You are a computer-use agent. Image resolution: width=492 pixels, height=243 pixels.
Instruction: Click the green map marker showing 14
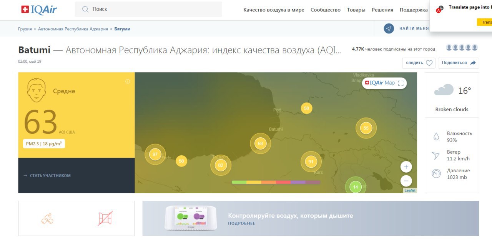[356, 187]
